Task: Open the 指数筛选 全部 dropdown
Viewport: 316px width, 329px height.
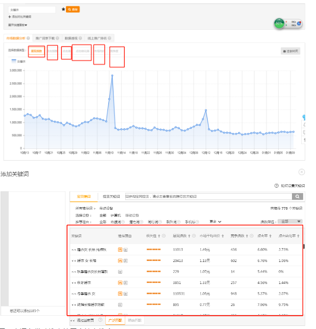Action: (x=290, y=222)
